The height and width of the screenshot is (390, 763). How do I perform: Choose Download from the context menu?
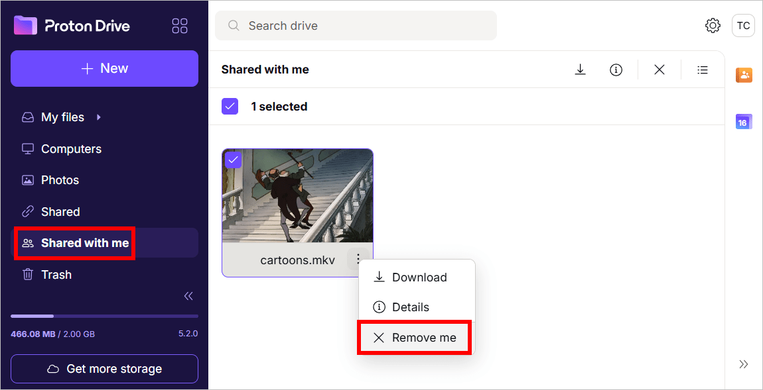click(417, 277)
